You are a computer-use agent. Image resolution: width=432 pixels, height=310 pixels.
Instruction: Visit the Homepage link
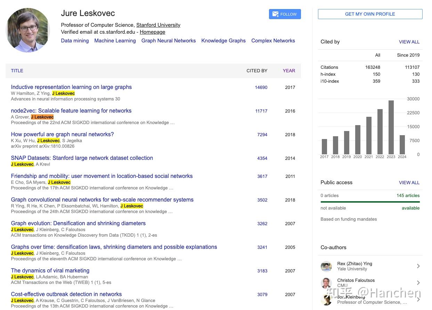[x=152, y=32]
